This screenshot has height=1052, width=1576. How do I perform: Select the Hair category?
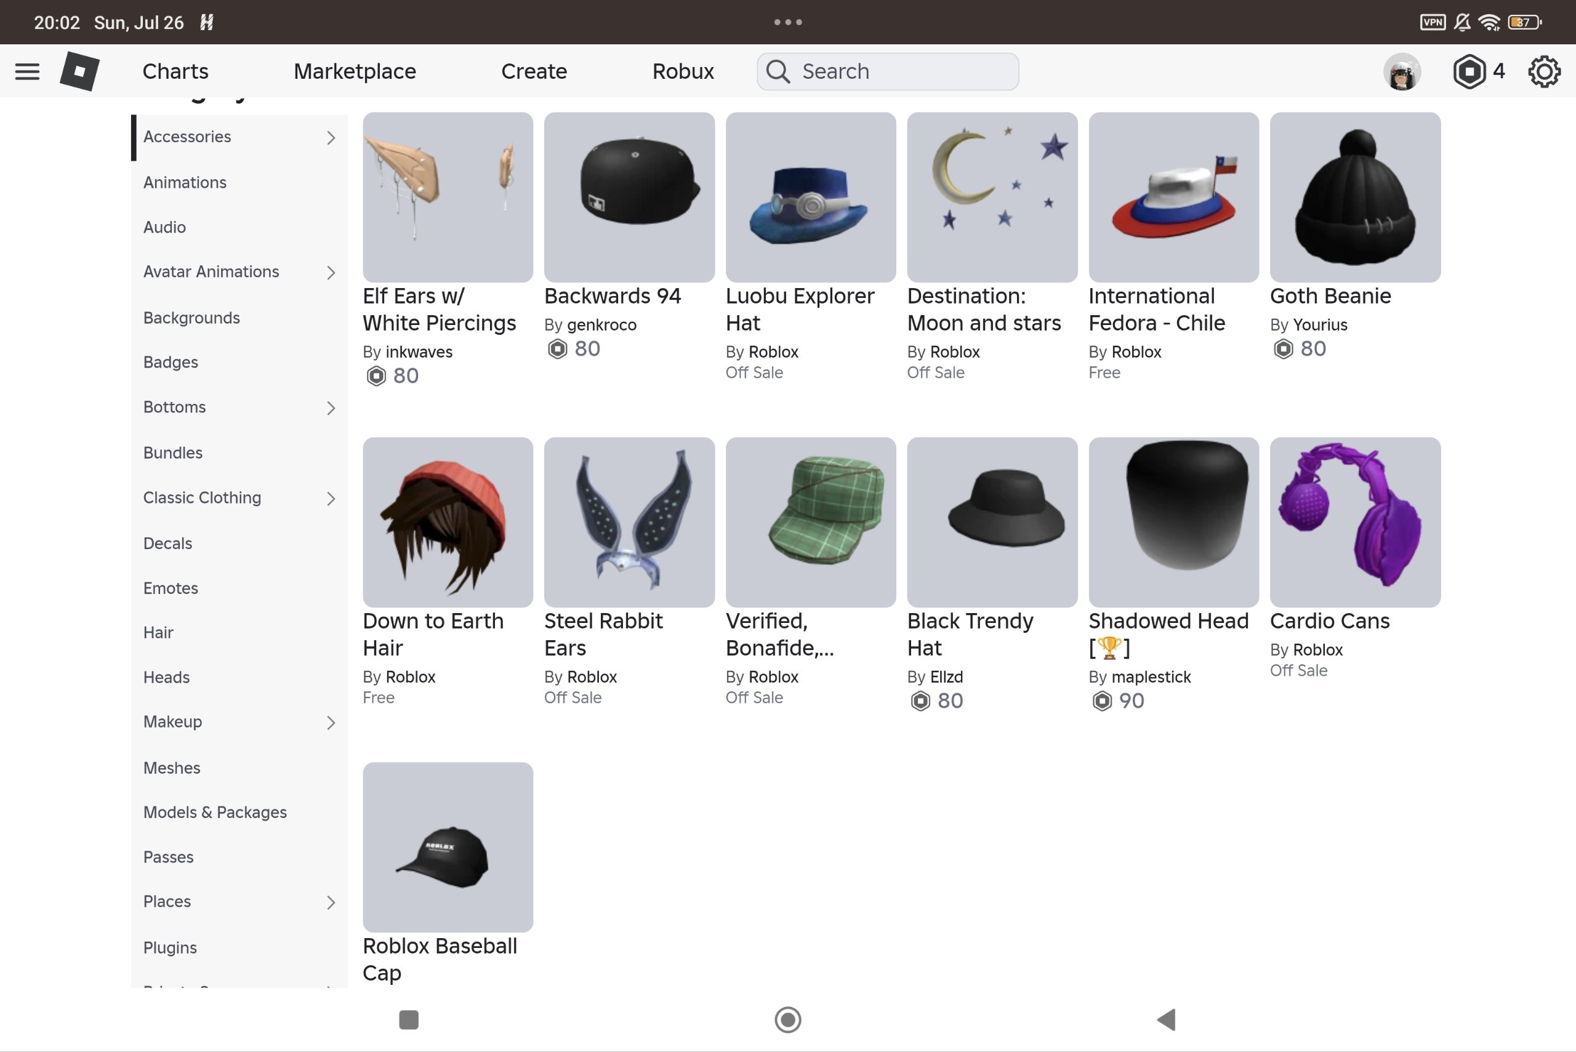tap(158, 633)
